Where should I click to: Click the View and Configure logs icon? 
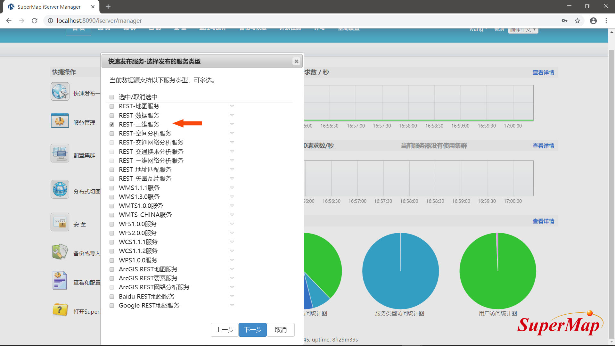(x=60, y=281)
